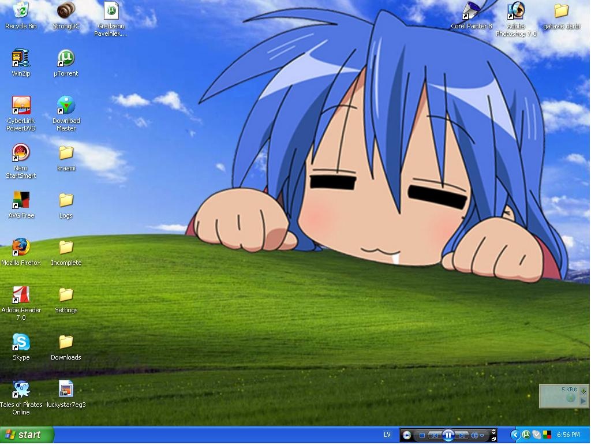The image size is (591, 445).
Task: Click the play triangle in floating widget
Action: [x=583, y=401]
